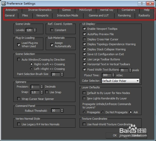Enable Wrap Cursor Near Spinner

[x=19, y=99]
